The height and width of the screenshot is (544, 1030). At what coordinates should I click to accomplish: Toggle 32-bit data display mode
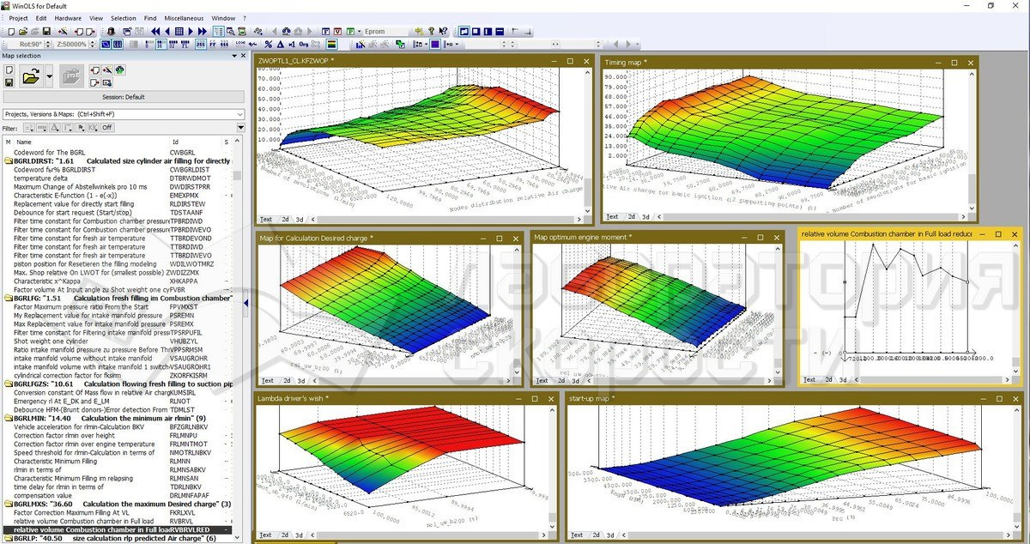click(x=173, y=42)
